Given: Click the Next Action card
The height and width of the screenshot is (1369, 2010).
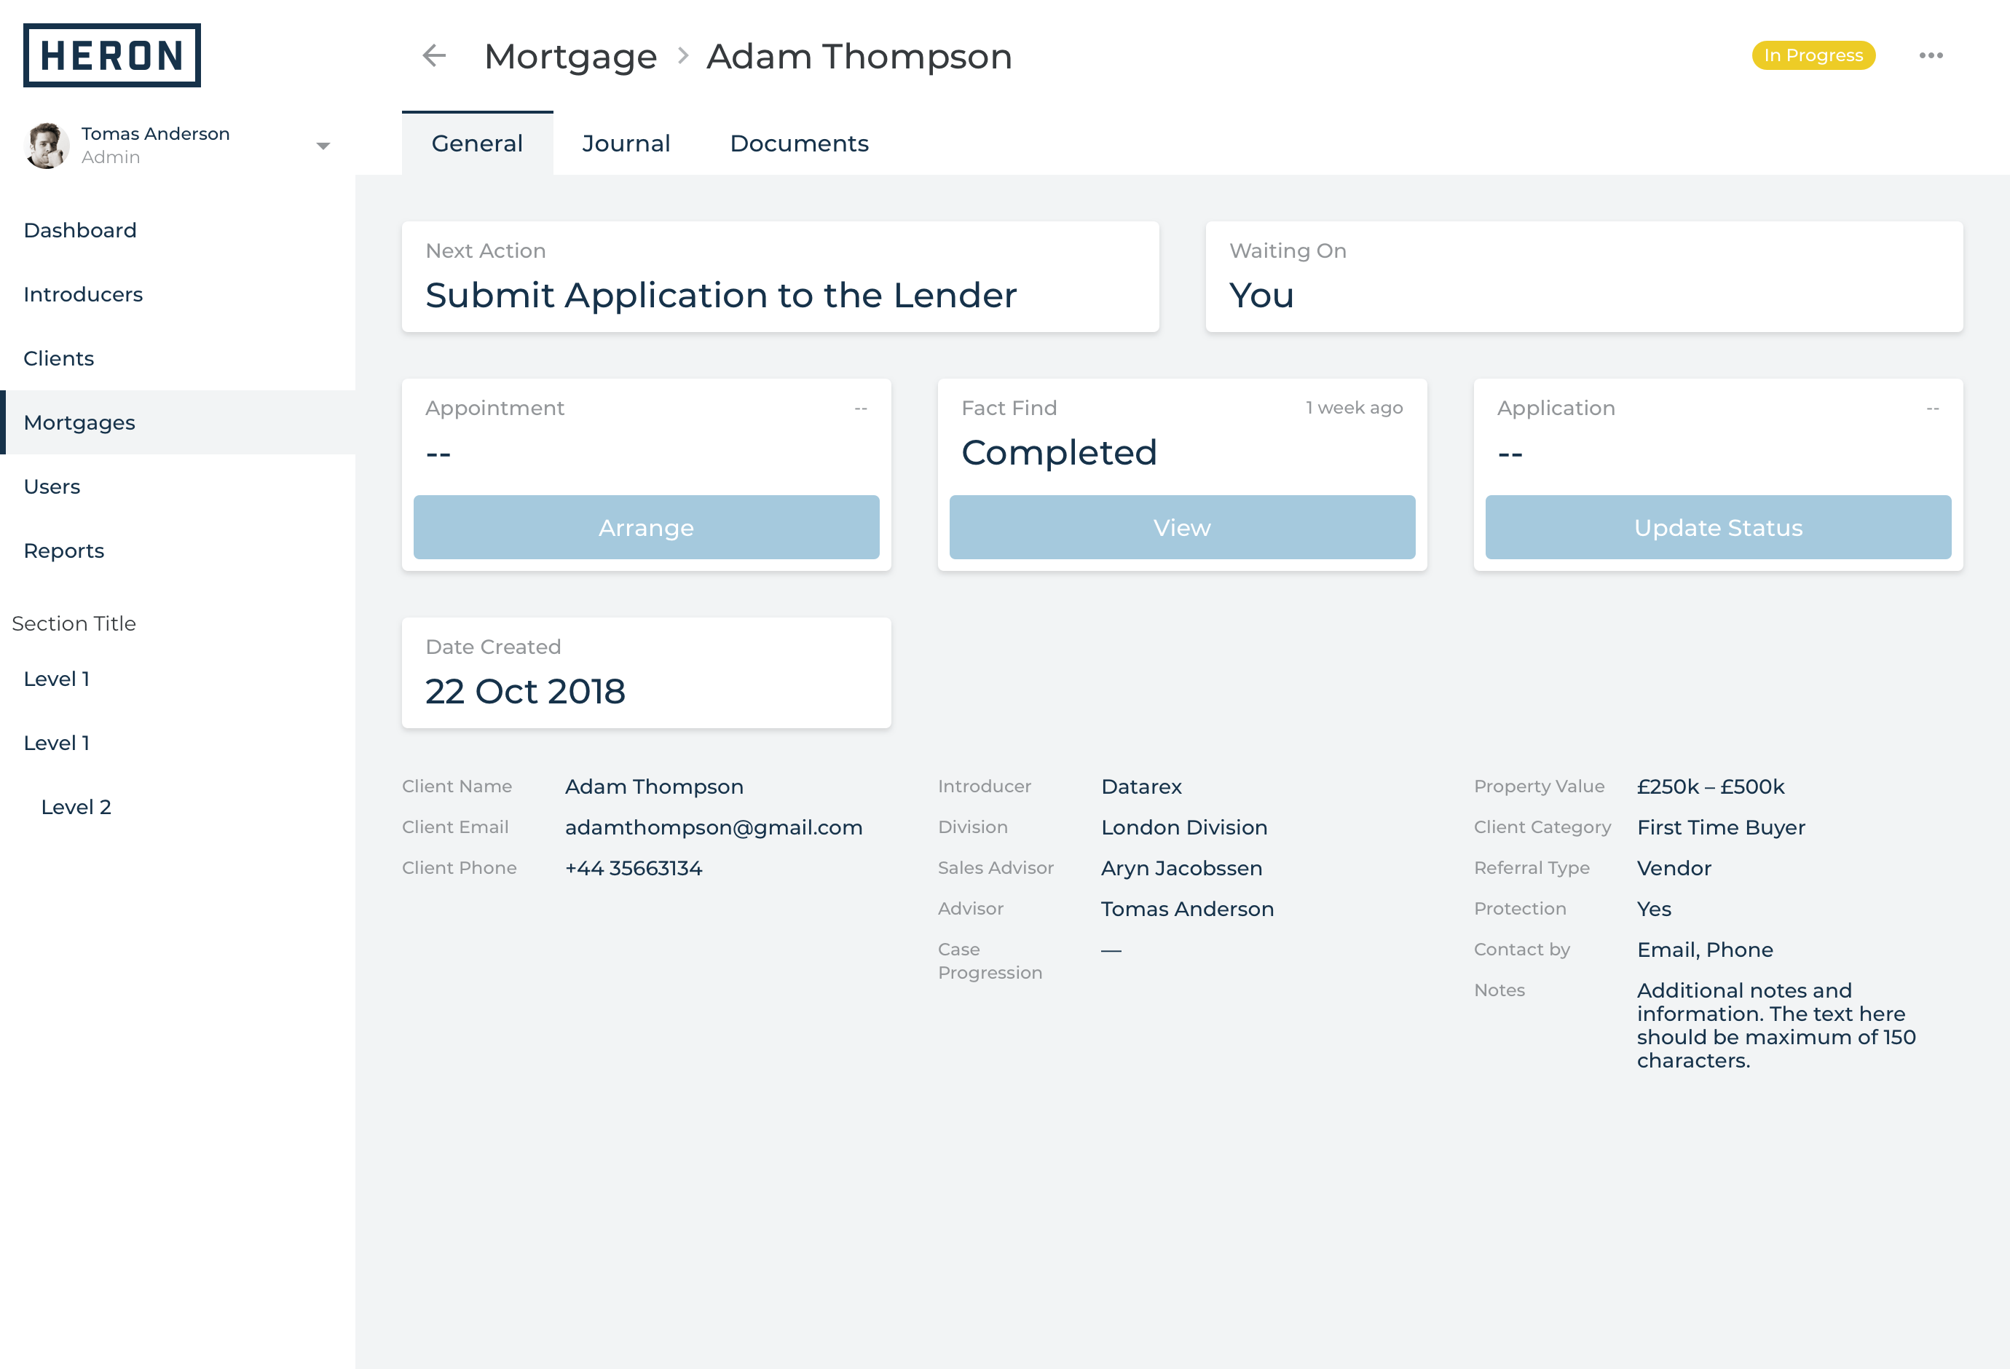Looking at the screenshot, I should click(x=780, y=277).
